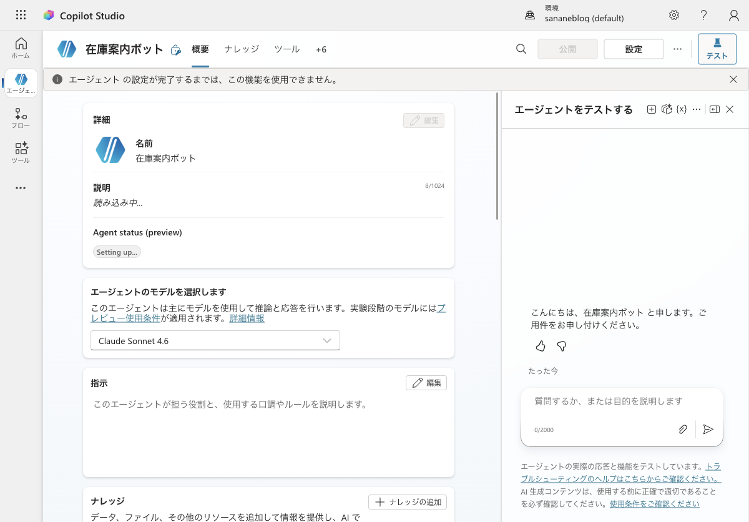Give thumbs up to bot greeting
This screenshot has width=749, height=522.
click(x=541, y=346)
